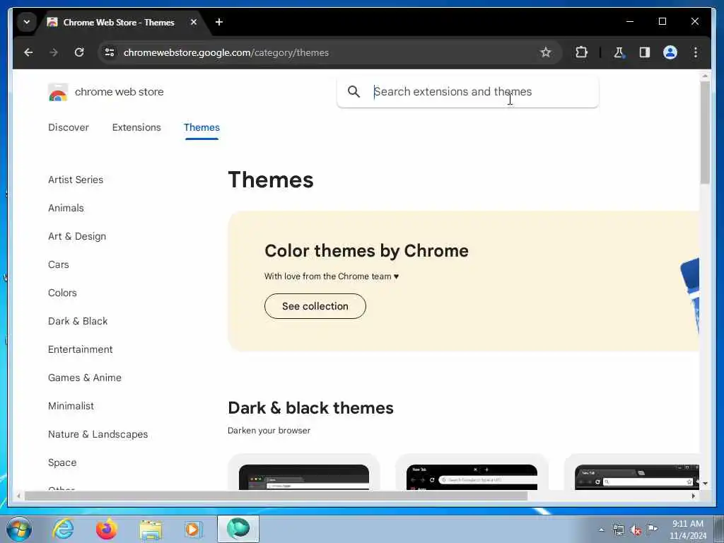Click the address bar URL
724x543 pixels.
pyautogui.click(x=226, y=52)
